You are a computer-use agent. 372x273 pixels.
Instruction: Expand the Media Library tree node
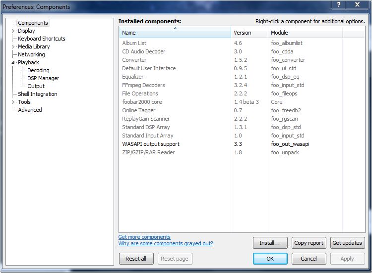(13, 46)
